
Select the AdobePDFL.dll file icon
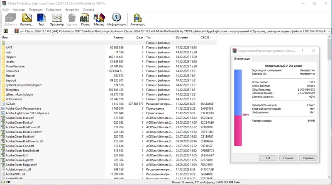click(x=3, y=174)
